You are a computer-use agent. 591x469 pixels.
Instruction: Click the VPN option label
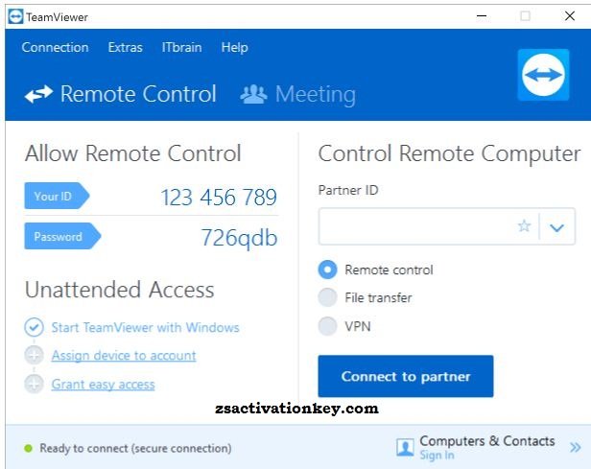click(358, 326)
